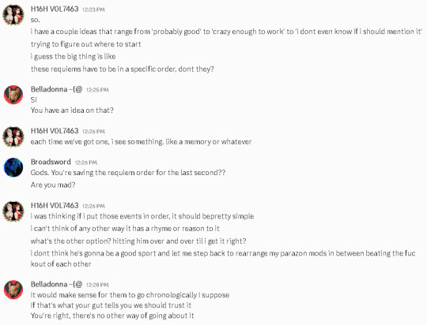Click message 'If that's what your gut tells you'
Screen dimensions: 427x325
click(111, 305)
